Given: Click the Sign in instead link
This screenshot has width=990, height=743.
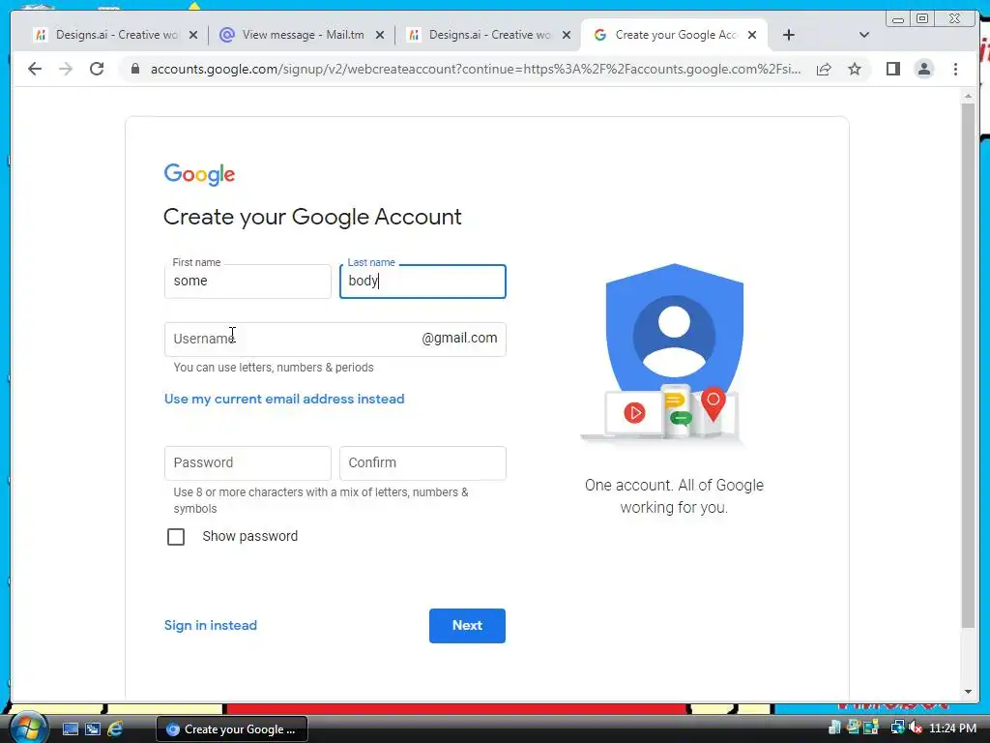Looking at the screenshot, I should (210, 626).
